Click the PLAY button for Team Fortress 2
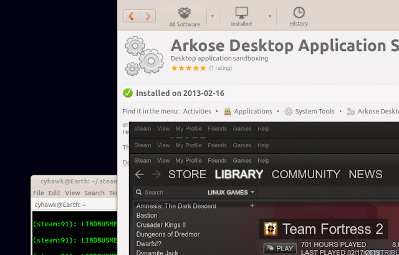 pyautogui.click(x=280, y=248)
